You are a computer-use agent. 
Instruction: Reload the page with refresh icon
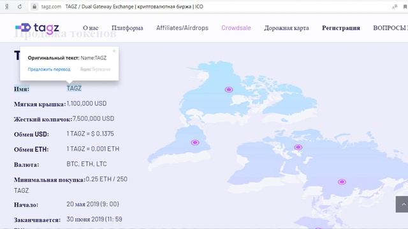(x=20, y=7)
